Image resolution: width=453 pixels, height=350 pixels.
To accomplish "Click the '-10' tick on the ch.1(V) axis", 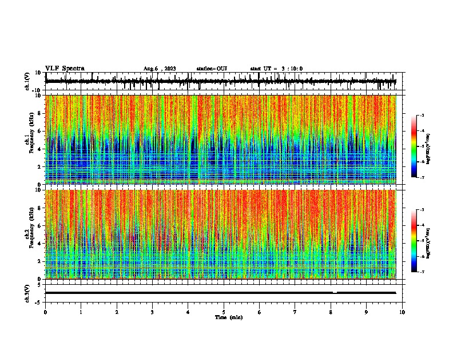I will click(x=36, y=90).
